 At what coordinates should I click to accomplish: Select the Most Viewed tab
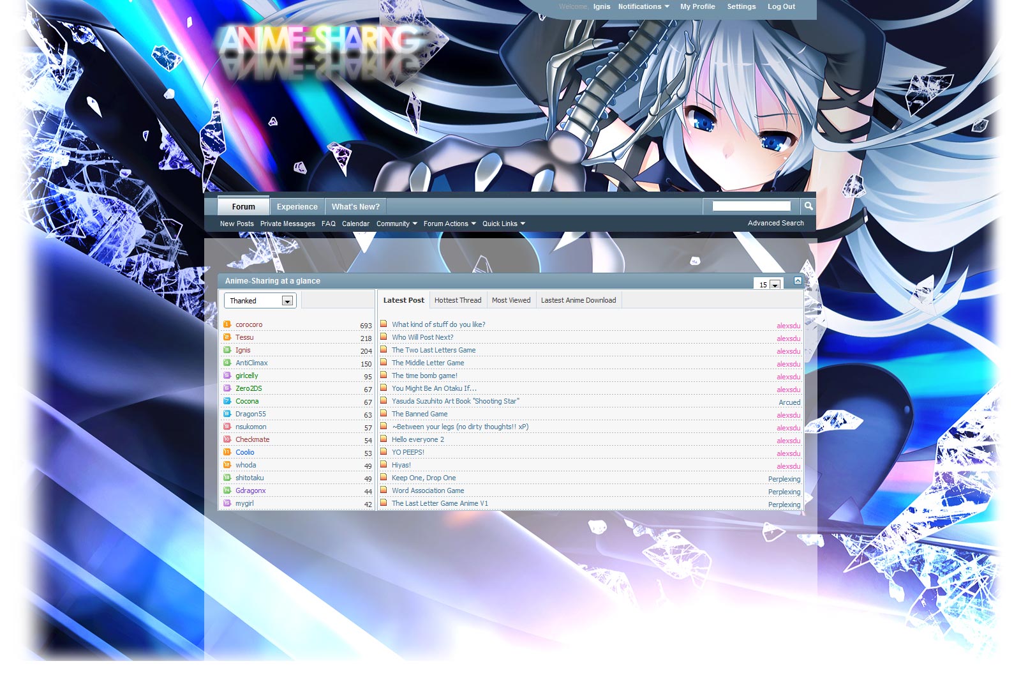click(x=511, y=300)
